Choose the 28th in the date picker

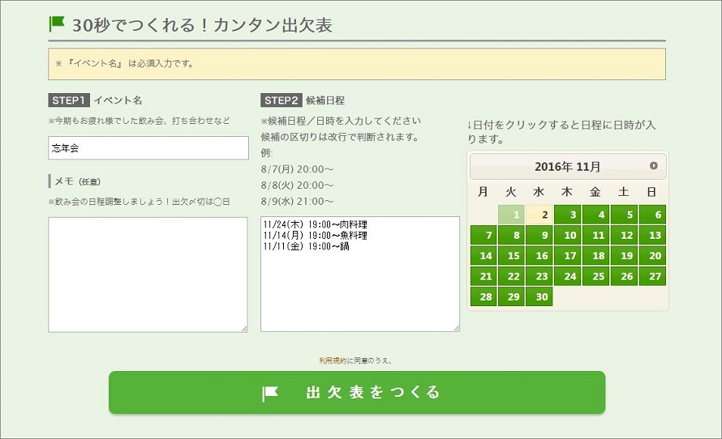click(483, 297)
